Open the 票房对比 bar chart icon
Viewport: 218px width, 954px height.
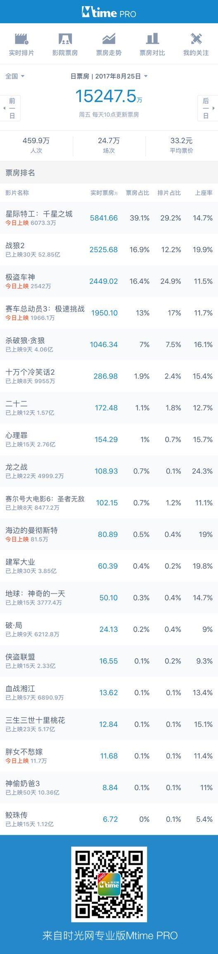point(152,39)
